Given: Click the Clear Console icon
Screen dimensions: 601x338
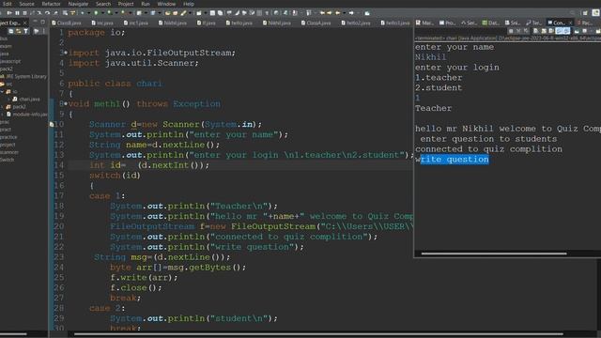Looking at the screenshot, I should click(x=535, y=31).
